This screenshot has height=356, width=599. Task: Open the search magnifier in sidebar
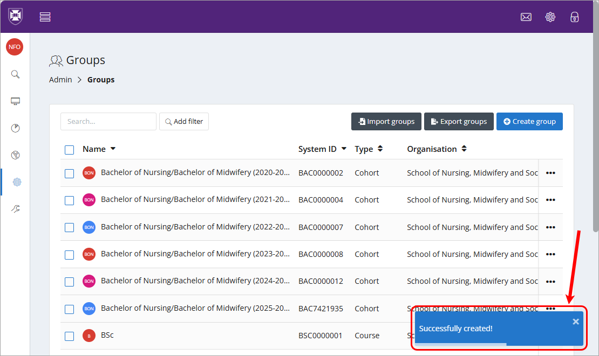coord(16,74)
